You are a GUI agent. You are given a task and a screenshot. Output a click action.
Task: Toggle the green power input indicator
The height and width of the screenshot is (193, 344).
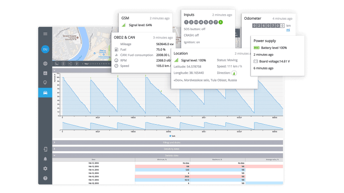(220, 22)
